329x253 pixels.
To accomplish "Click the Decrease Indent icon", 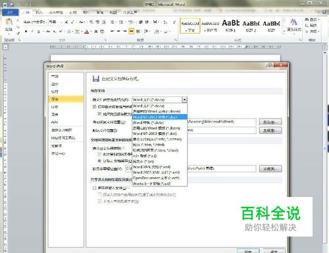I will coord(141,22).
